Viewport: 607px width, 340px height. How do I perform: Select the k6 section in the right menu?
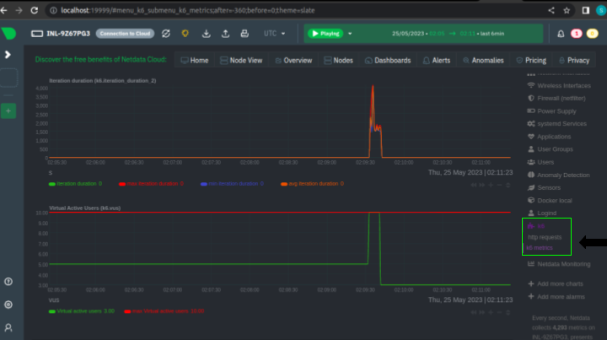point(536,226)
